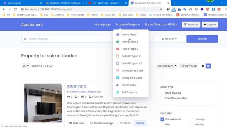Click the location pin next to Barrett Close

[x=68, y=92]
